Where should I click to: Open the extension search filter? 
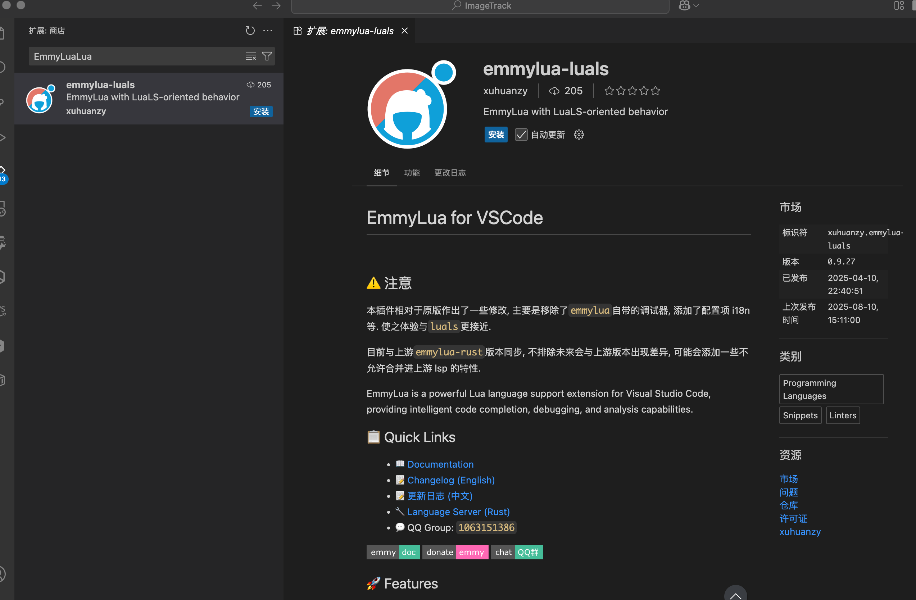(x=267, y=56)
